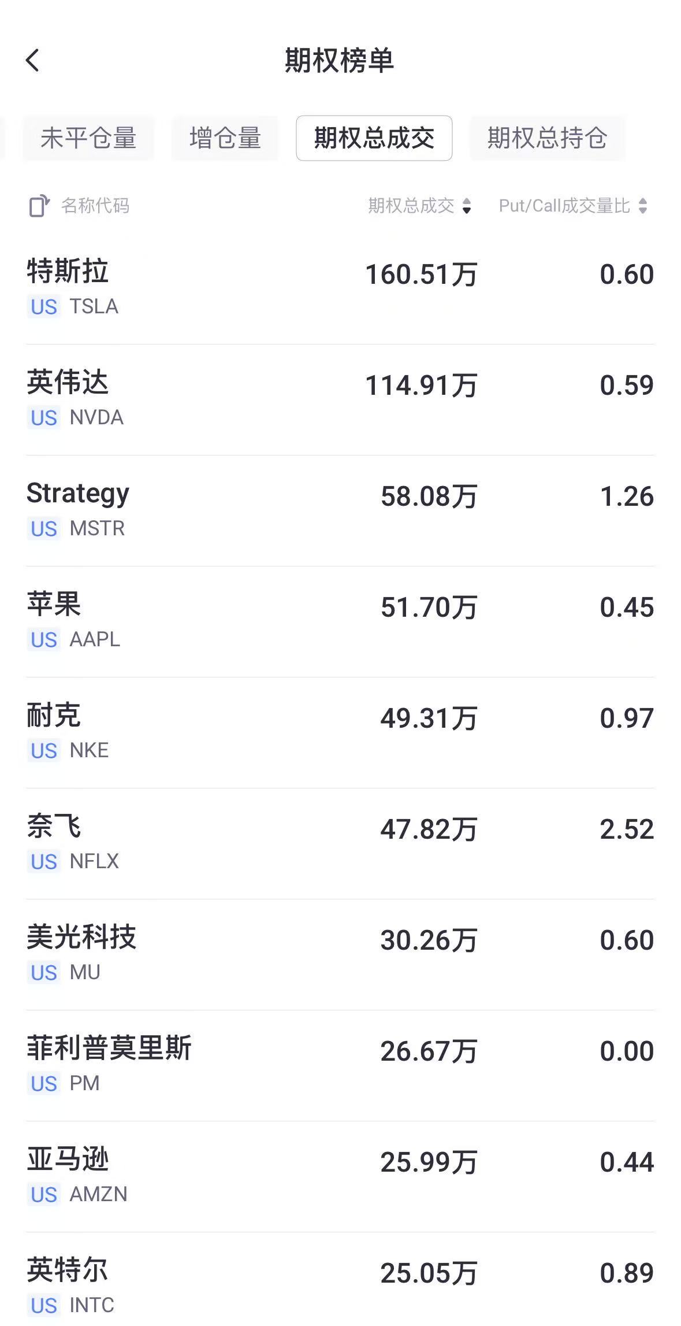
Task: Tap the back arrow icon
Action: [33, 60]
